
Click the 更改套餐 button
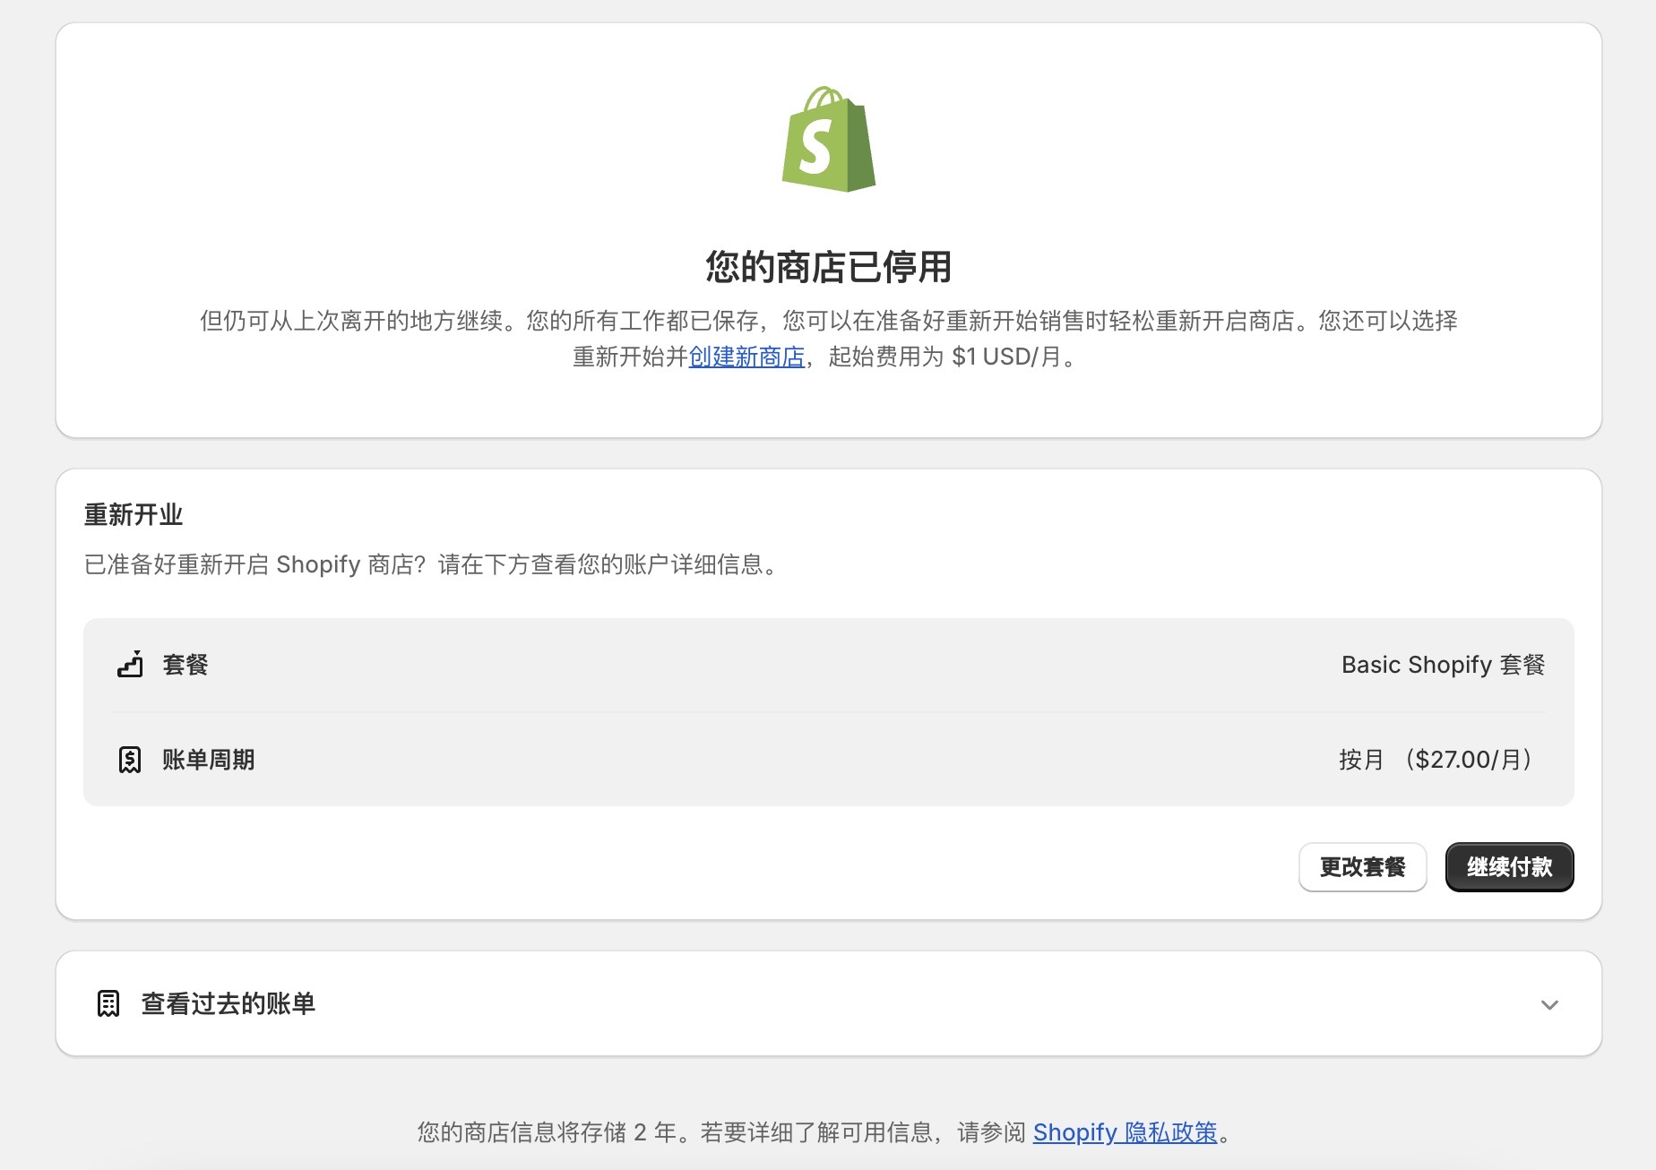[1362, 867]
